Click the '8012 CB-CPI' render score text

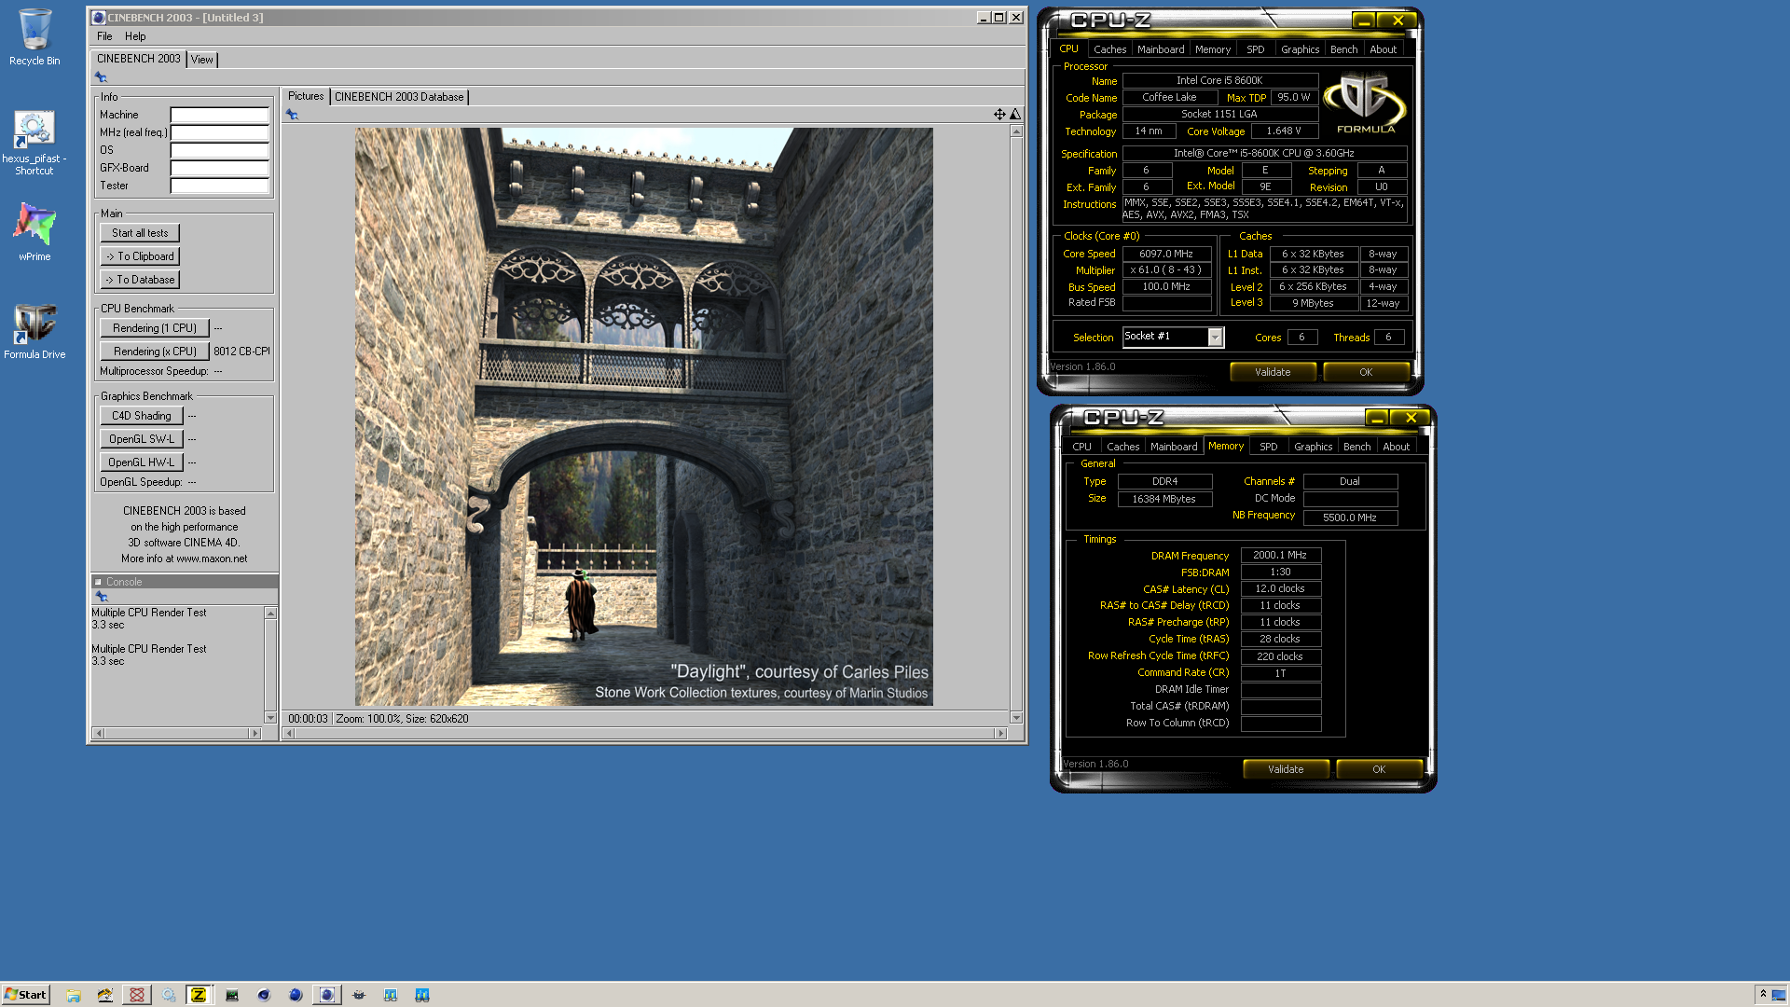241,352
